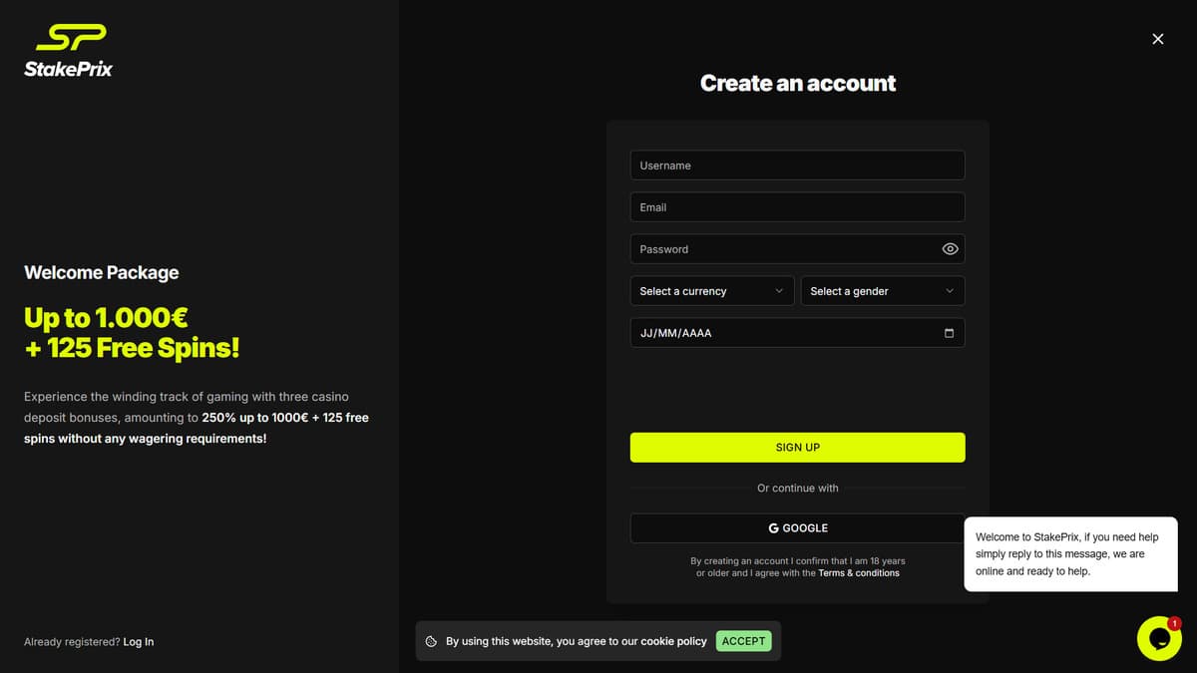Open the live chat bubble icon

click(1159, 638)
